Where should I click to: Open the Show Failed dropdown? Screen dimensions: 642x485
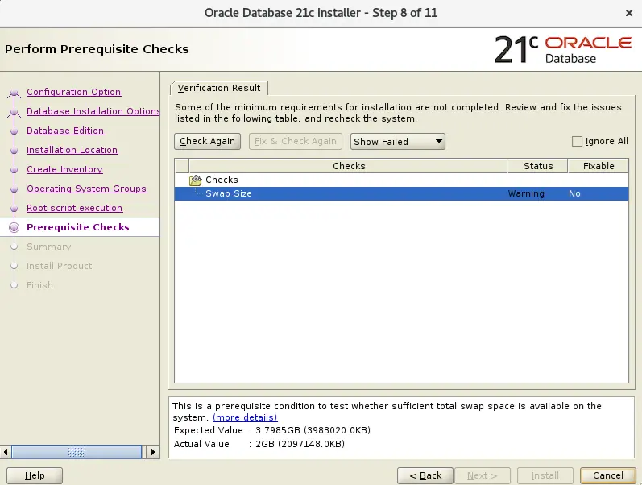(397, 141)
